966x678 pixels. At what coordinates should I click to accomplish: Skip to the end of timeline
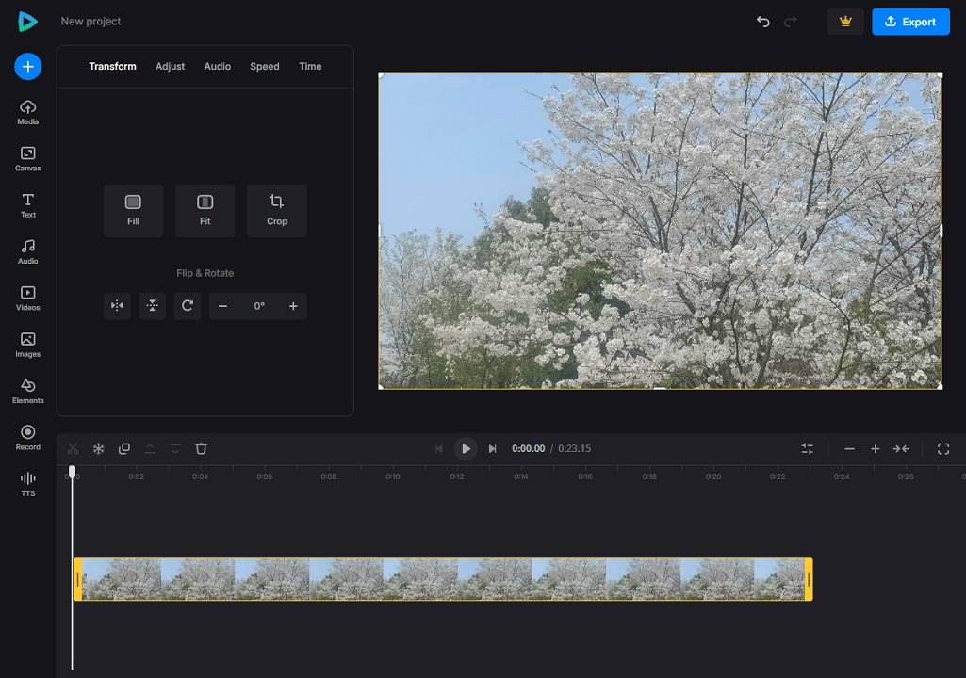coord(492,449)
